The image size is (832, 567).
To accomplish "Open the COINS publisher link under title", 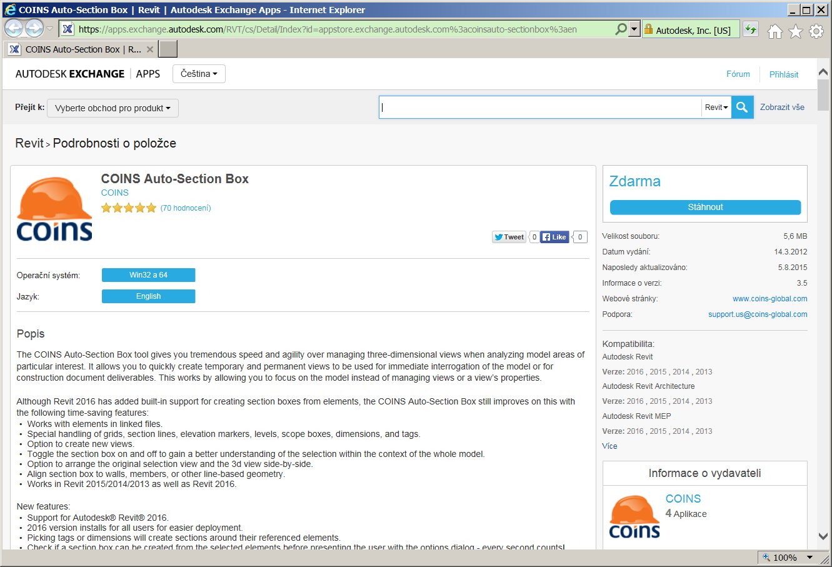I will point(115,193).
